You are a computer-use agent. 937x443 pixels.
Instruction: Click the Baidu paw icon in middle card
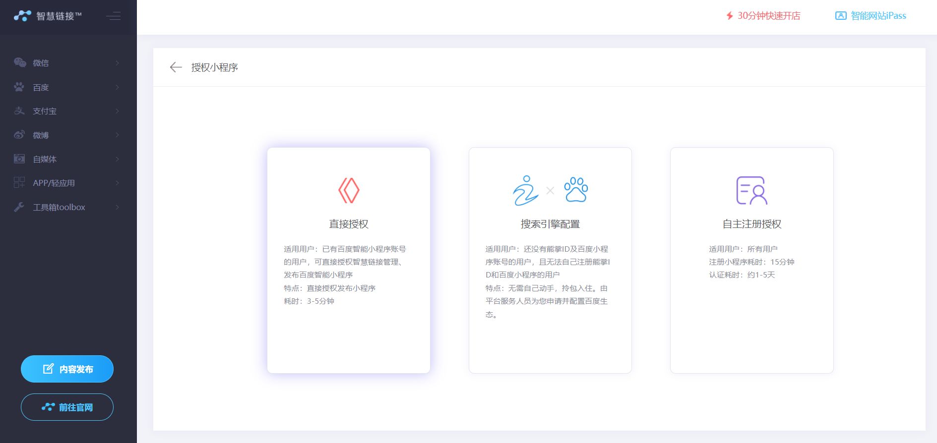click(576, 189)
